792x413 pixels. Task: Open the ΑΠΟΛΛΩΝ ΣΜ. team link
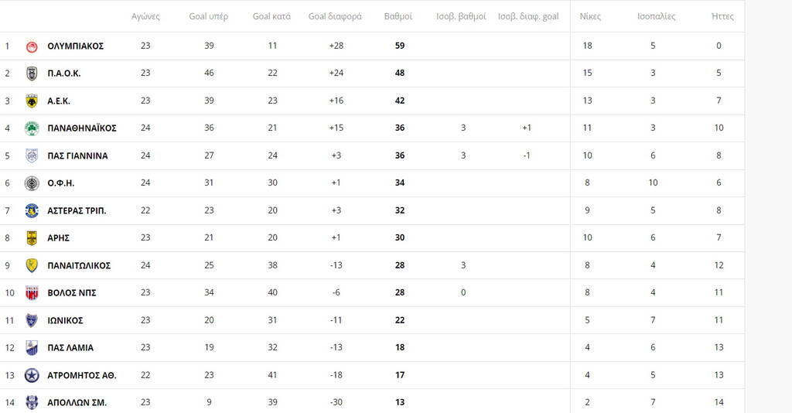click(x=77, y=403)
